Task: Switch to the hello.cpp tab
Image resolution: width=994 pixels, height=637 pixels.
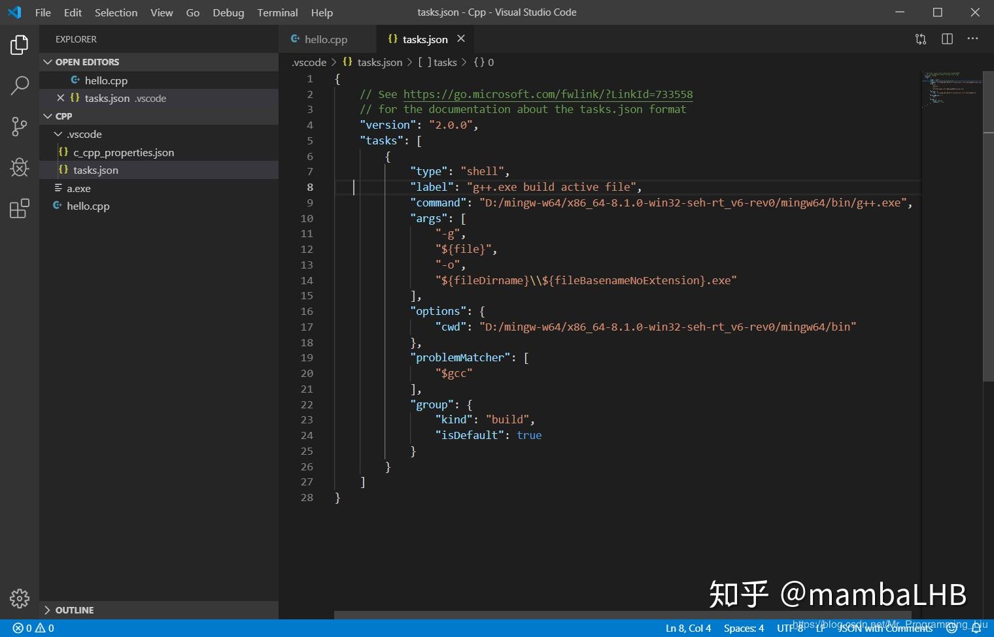Action: 325,39
